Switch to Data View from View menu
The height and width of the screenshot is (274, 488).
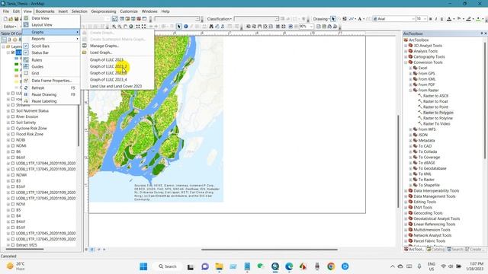coord(40,18)
